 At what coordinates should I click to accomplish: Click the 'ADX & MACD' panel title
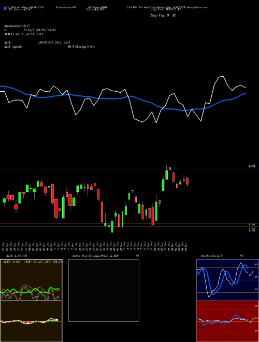[x=17, y=256]
